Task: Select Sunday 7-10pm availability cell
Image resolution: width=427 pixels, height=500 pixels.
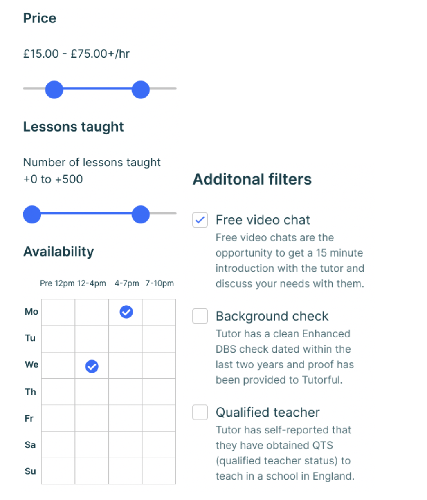Action: click(159, 471)
